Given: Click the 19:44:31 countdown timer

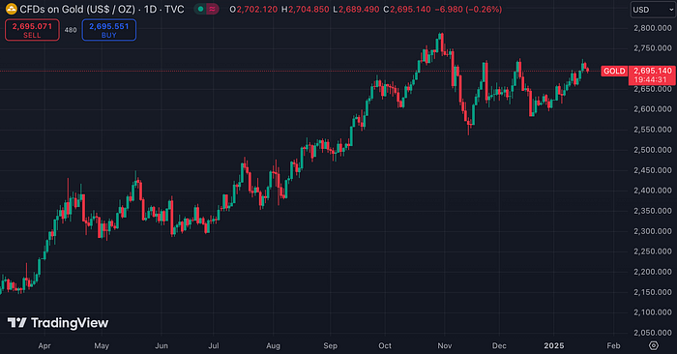Looking at the screenshot, I should click(x=651, y=80).
